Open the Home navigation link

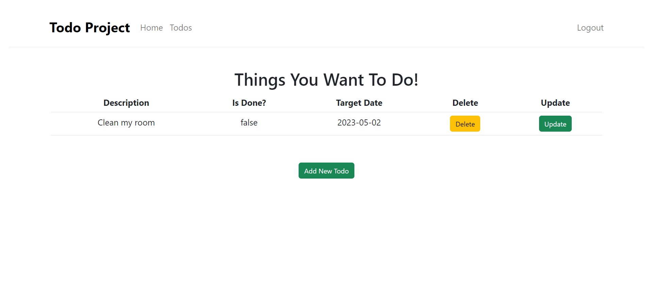click(x=151, y=28)
